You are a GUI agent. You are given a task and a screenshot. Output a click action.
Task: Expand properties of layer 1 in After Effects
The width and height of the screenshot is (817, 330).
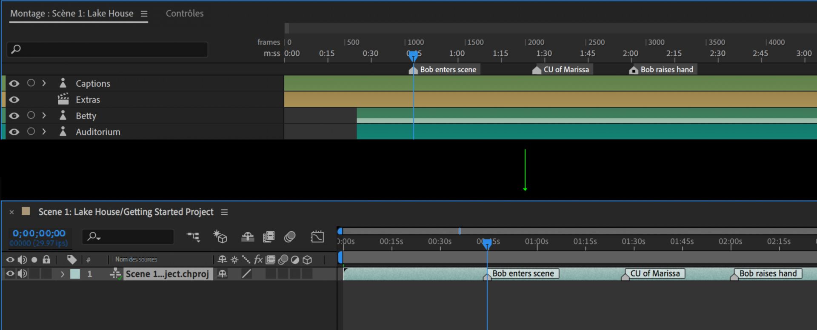pyautogui.click(x=63, y=274)
